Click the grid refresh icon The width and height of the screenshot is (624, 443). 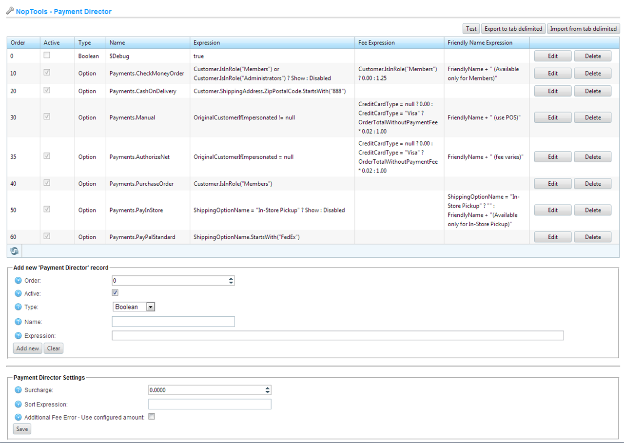(x=15, y=251)
